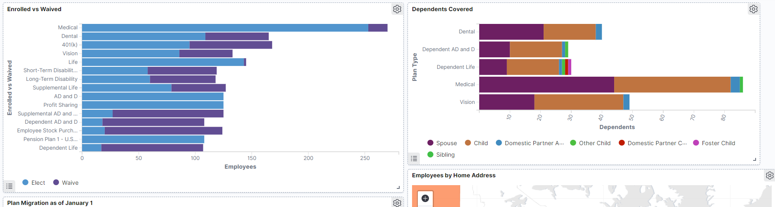Toggle the Waive series in legend
775x207 pixels.
click(x=66, y=183)
